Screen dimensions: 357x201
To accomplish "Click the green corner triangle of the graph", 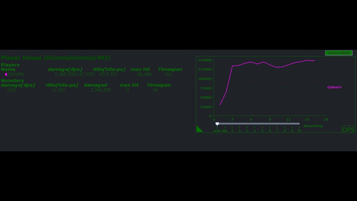I will [199, 129].
